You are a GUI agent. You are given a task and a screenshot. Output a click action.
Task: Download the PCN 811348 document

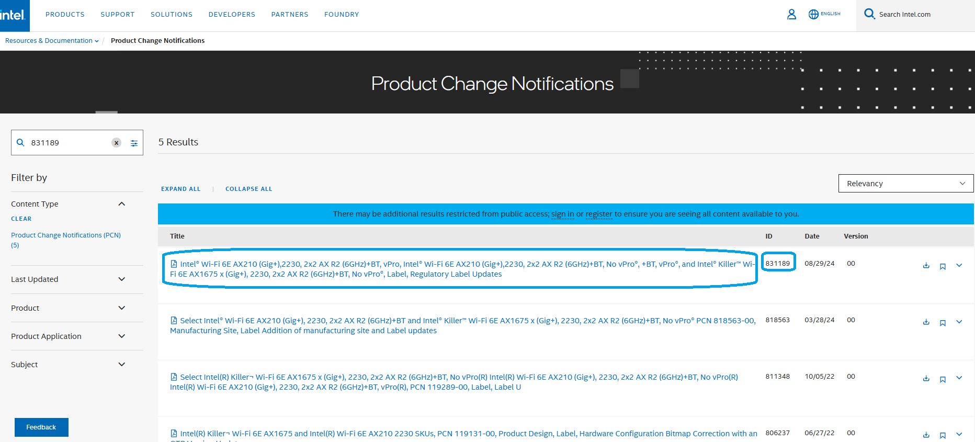926,379
